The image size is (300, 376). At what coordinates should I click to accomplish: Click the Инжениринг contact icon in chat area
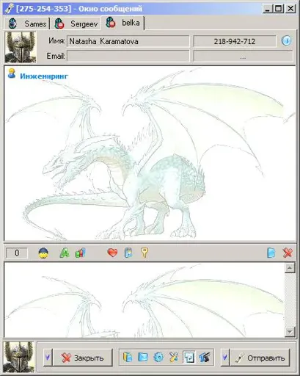12,73
